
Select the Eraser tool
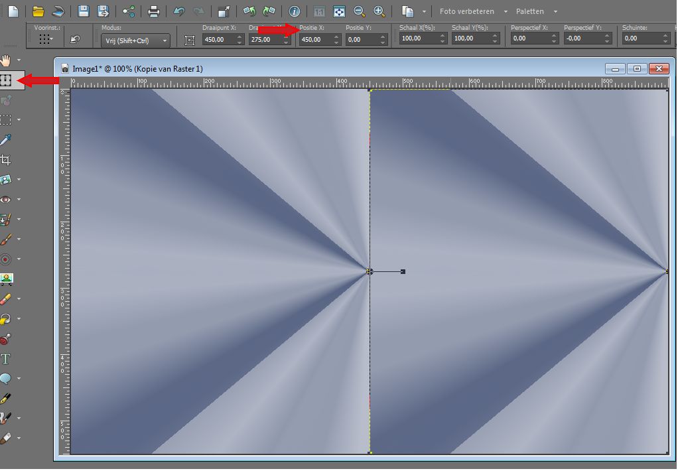coord(5,299)
